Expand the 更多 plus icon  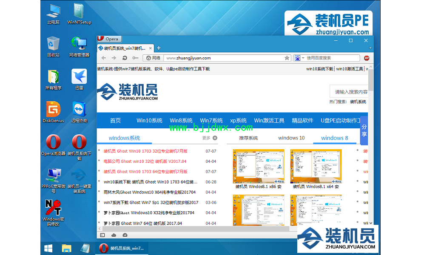pos(215,138)
